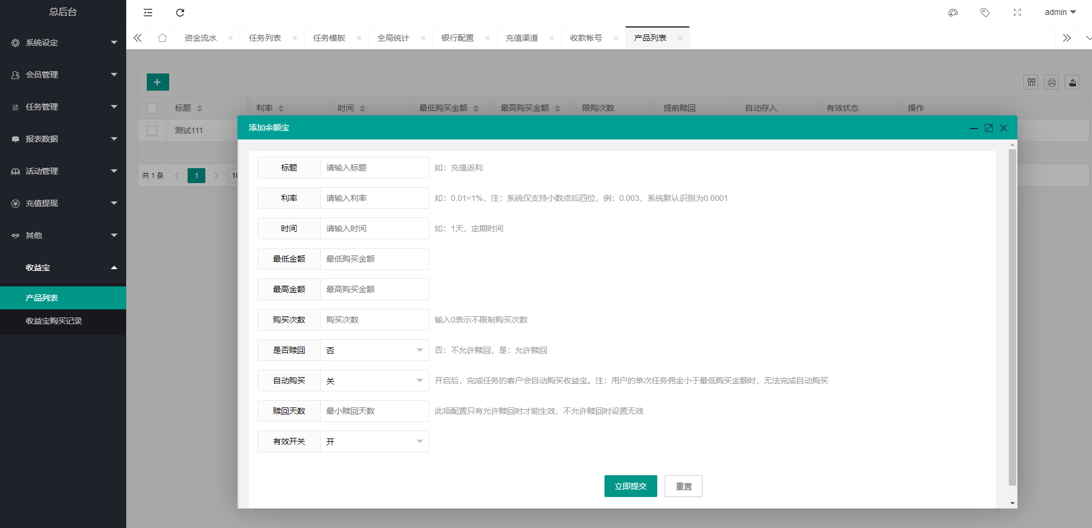The height and width of the screenshot is (528, 1092).
Task: Open the column filter grid icon
Action: point(1031,83)
